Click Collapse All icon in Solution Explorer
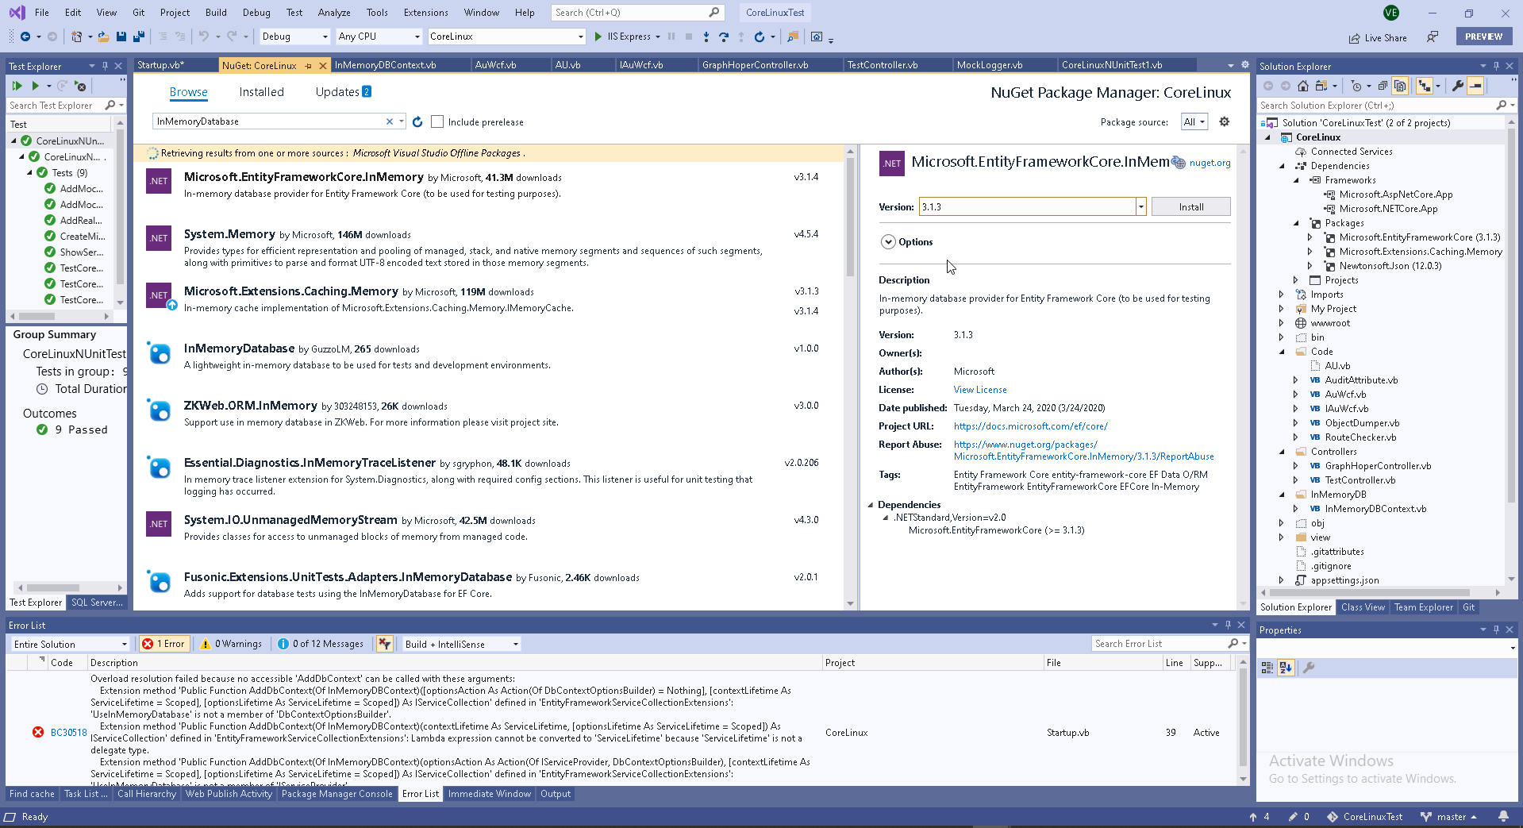 (1383, 86)
